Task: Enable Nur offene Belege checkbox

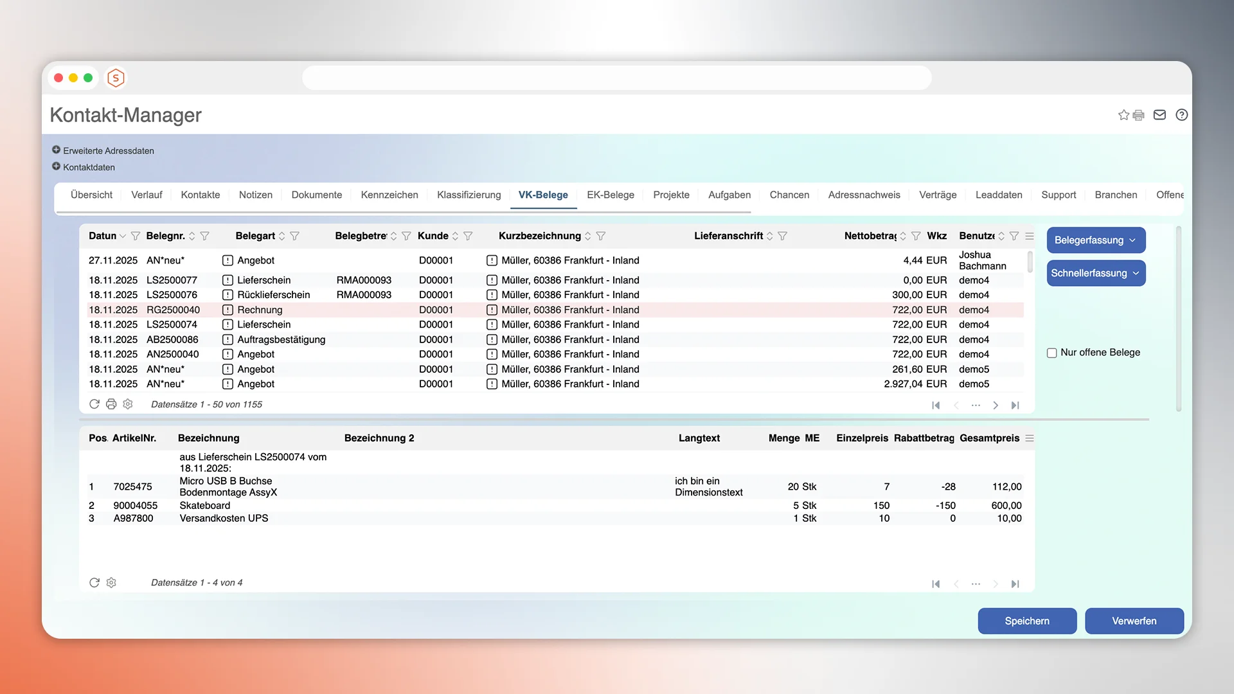Action: point(1052,353)
